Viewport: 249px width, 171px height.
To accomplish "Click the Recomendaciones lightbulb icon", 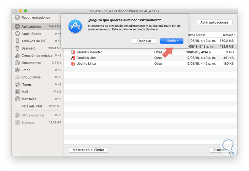I will 17,18.
